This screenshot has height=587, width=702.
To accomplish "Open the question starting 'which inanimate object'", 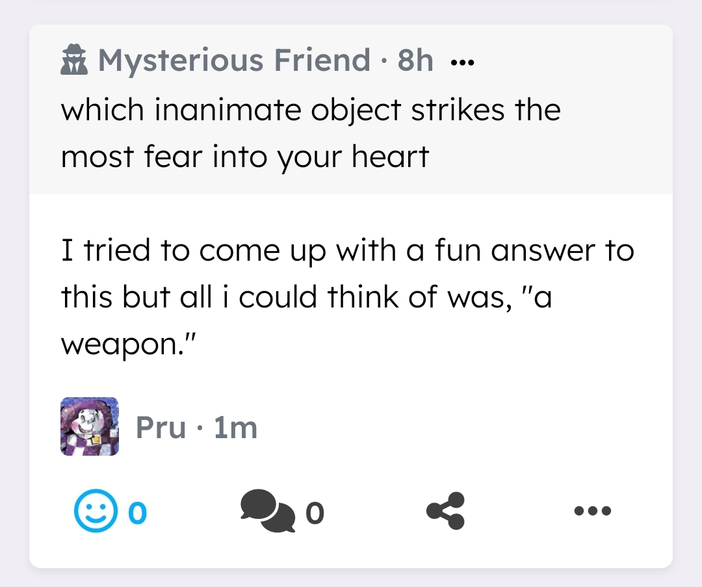I will point(311,109).
